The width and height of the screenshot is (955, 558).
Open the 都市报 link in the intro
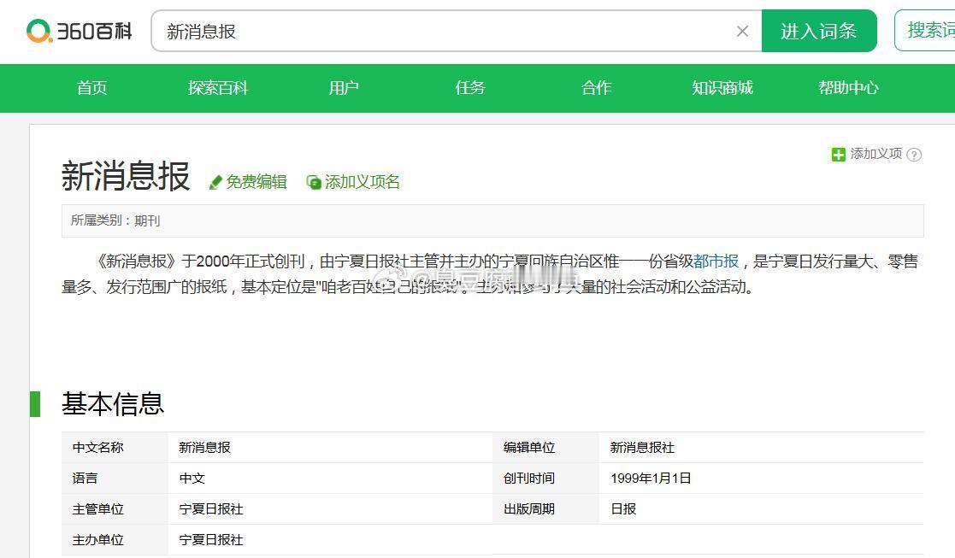[x=716, y=261]
